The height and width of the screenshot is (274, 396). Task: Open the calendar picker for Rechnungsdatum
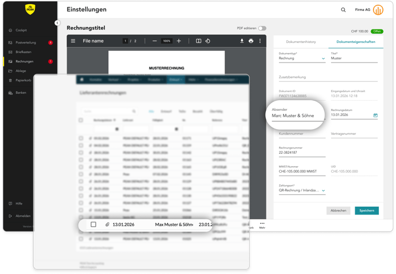click(x=375, y=115)
